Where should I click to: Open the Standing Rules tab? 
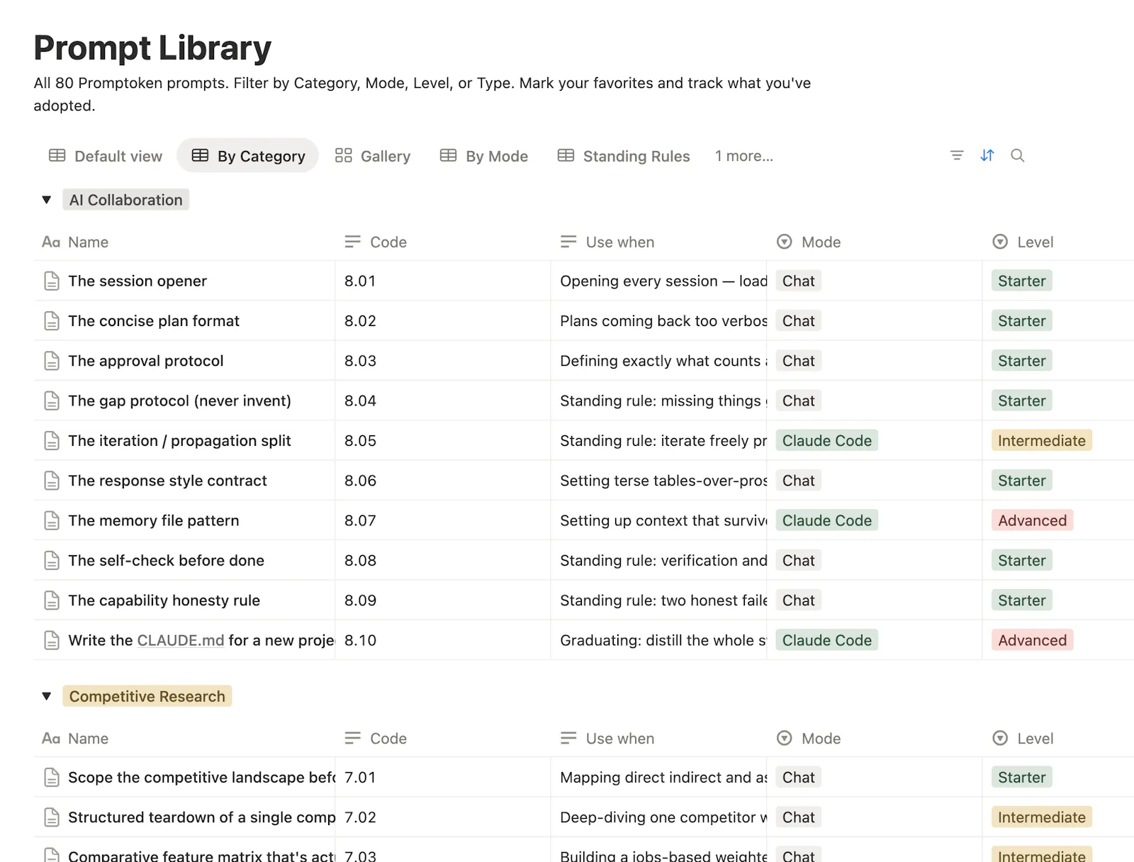coord(624,156)
